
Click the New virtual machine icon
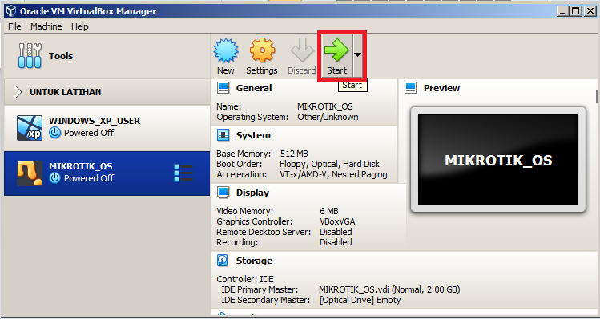point(226,51)
